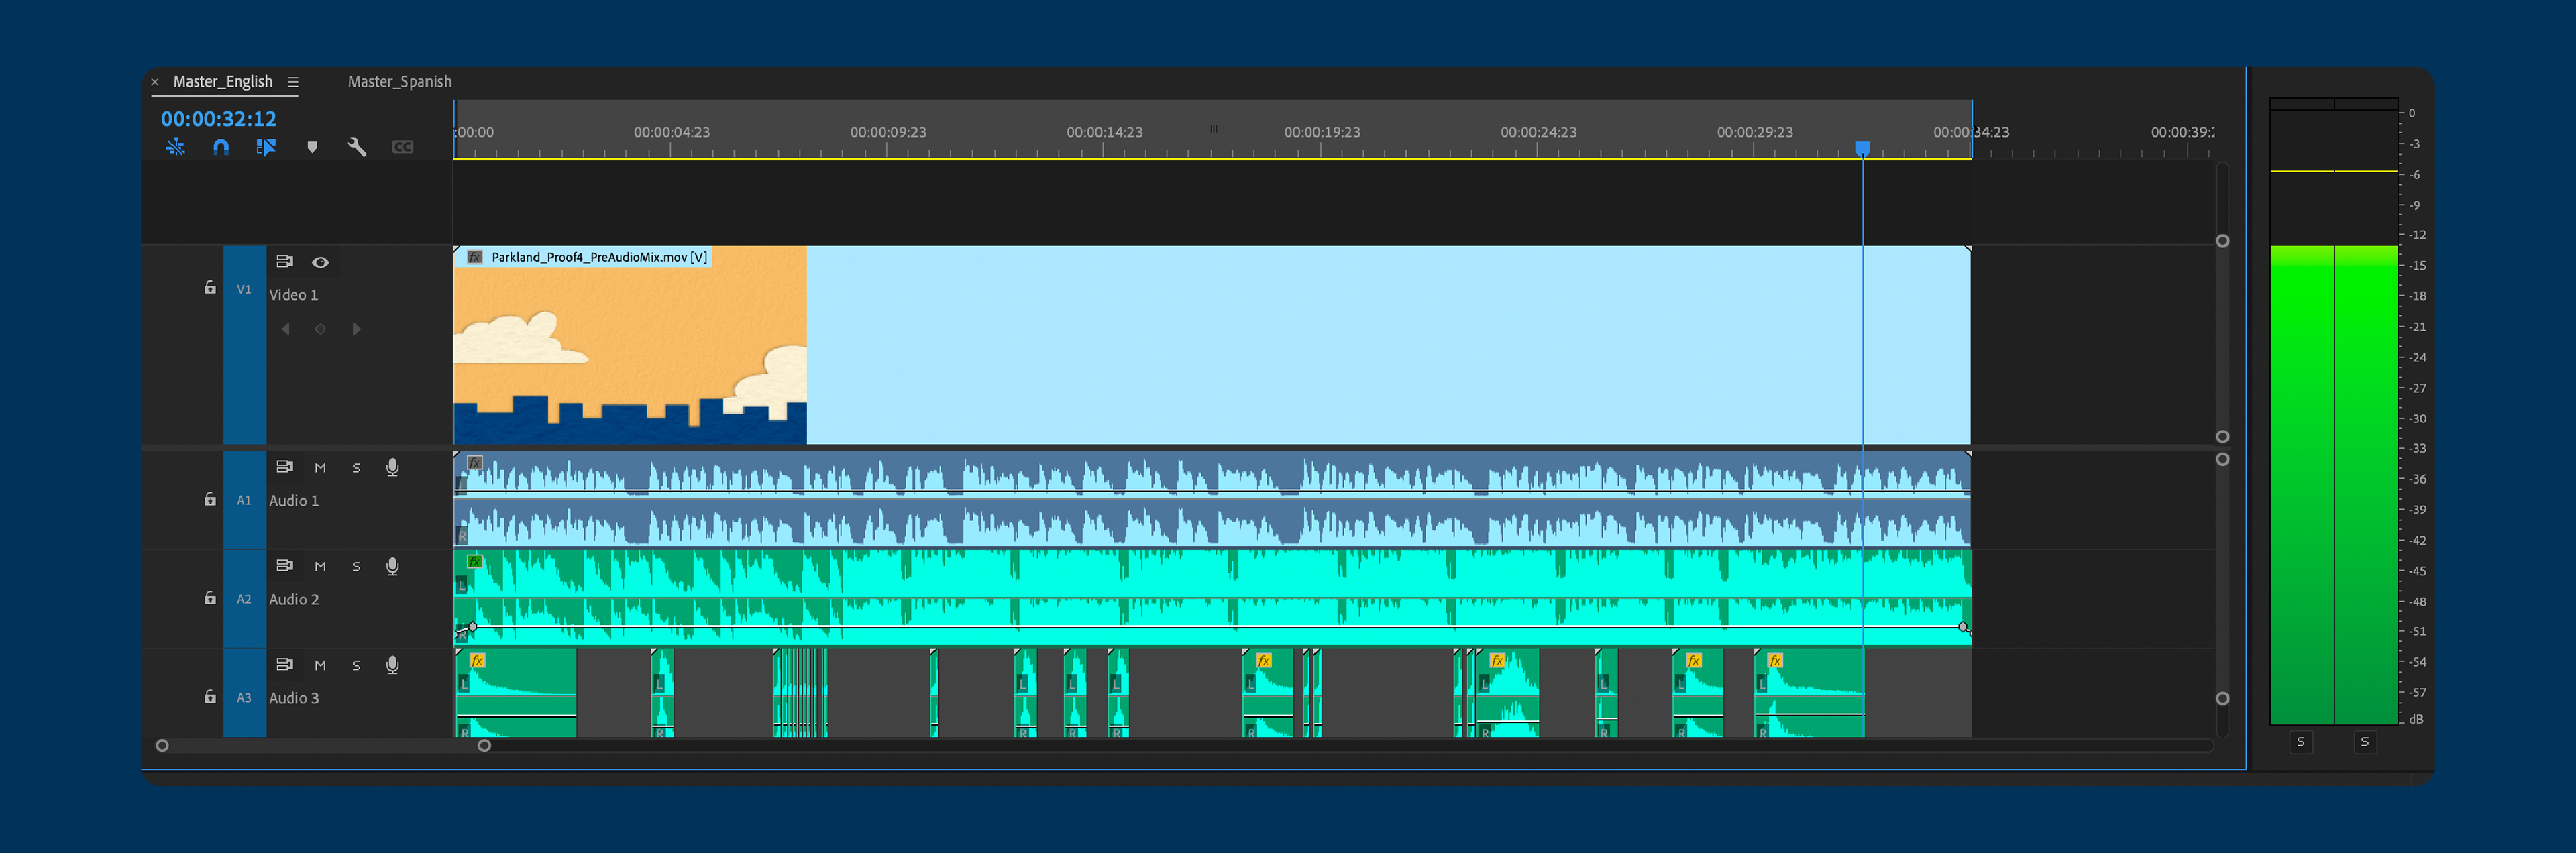Mute the Audio 1 track
Viewport: 2576px width, 853px height.
pyautogui.click(x=320, y=468)
